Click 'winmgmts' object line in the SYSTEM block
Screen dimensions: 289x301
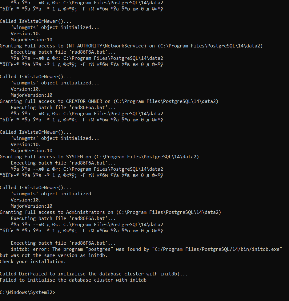[x=55, y=138]
